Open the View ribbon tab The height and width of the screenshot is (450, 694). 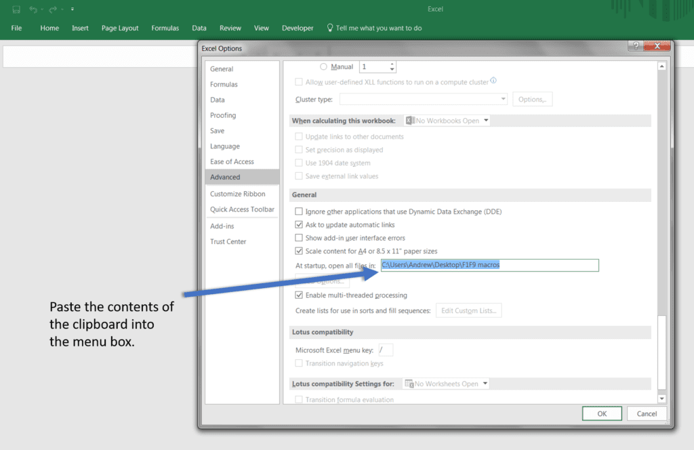click(261, 28)
